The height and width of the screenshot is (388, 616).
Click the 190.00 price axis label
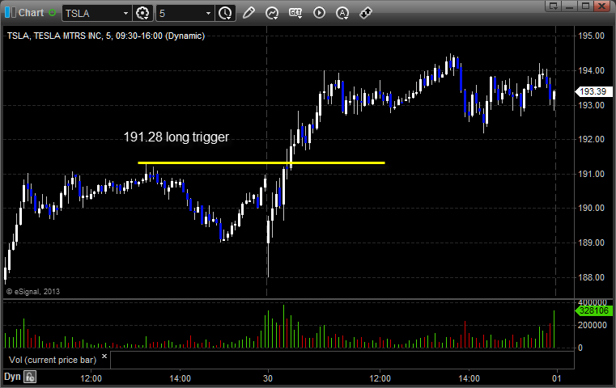[x=591, y=208]
